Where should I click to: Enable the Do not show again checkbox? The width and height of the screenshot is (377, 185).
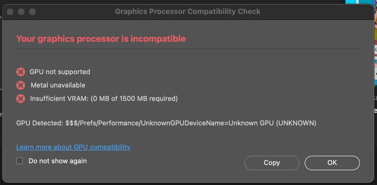pos(20,161)
